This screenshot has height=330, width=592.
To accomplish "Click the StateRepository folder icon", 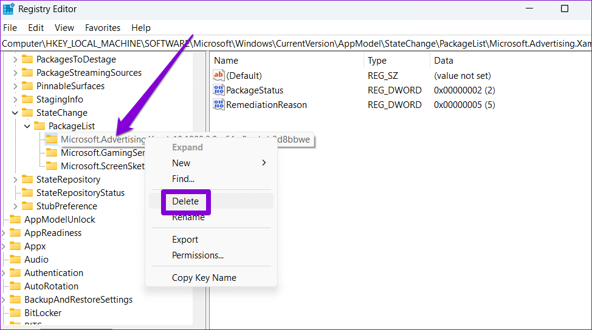I will click(27, 180).
